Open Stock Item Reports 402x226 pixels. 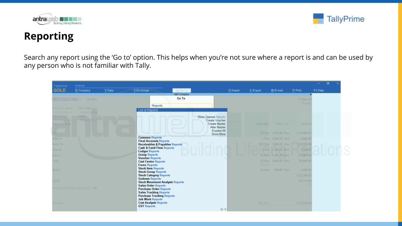pos(151,169)
